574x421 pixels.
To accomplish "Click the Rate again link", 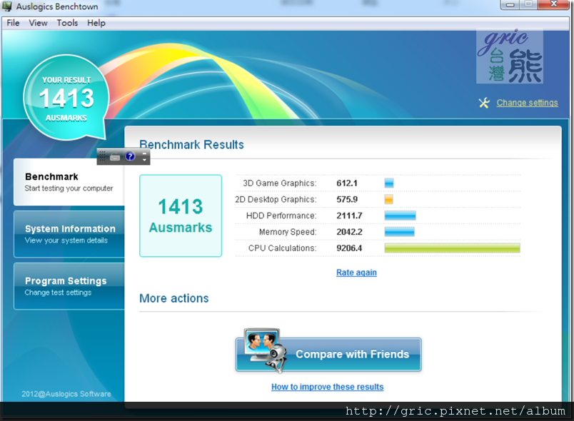I will coord(356,273).
